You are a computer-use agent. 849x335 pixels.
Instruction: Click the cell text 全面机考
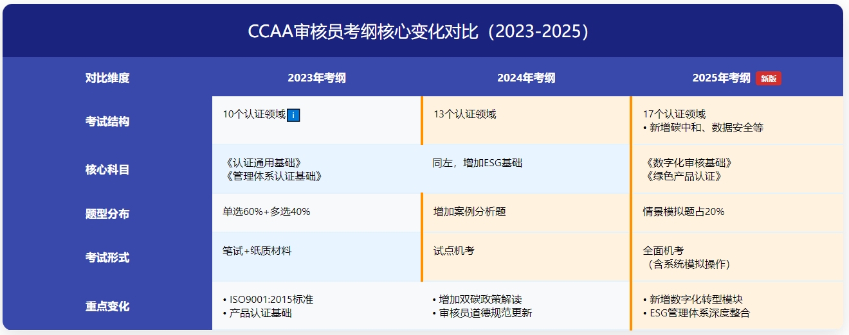click(x=664, y=251)
